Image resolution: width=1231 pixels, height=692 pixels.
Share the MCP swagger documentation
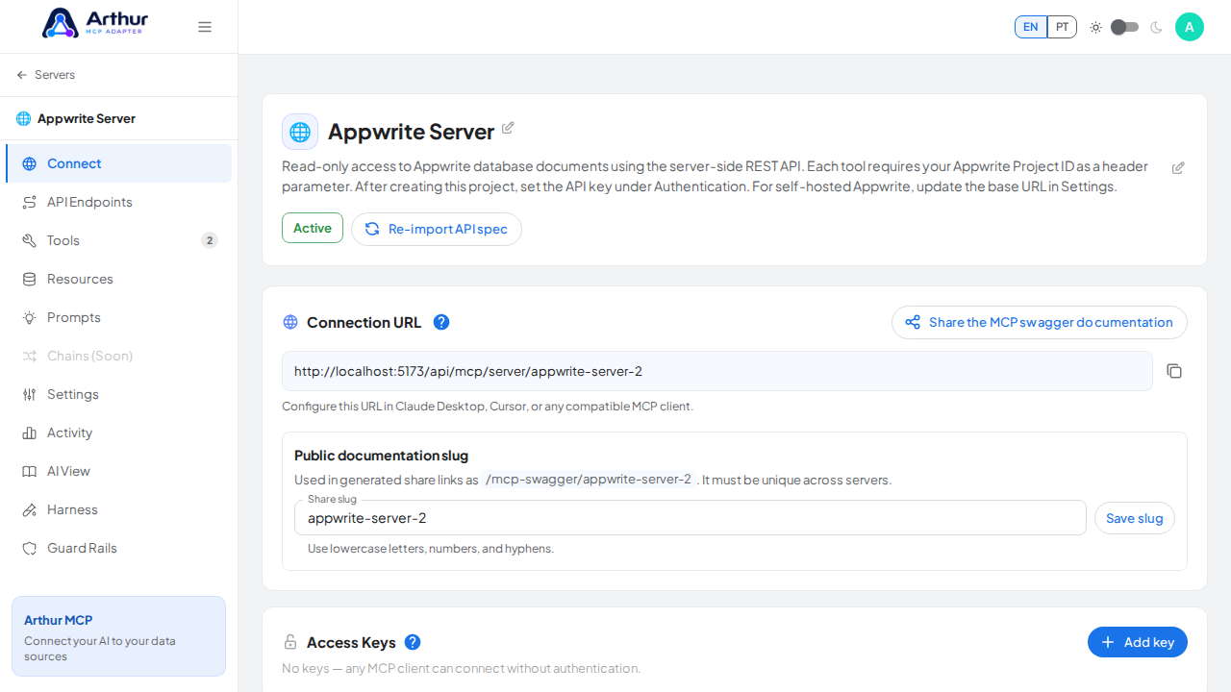[x=1040, y=322]
